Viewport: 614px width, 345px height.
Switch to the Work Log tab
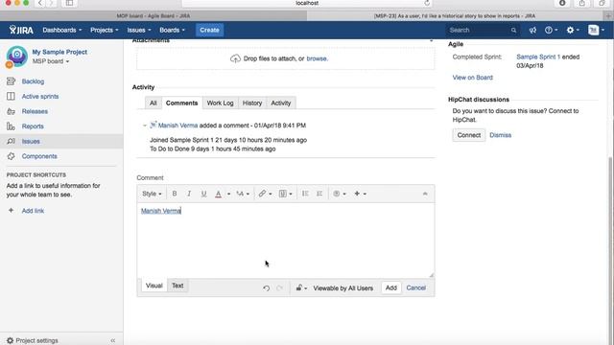[220, 103]
